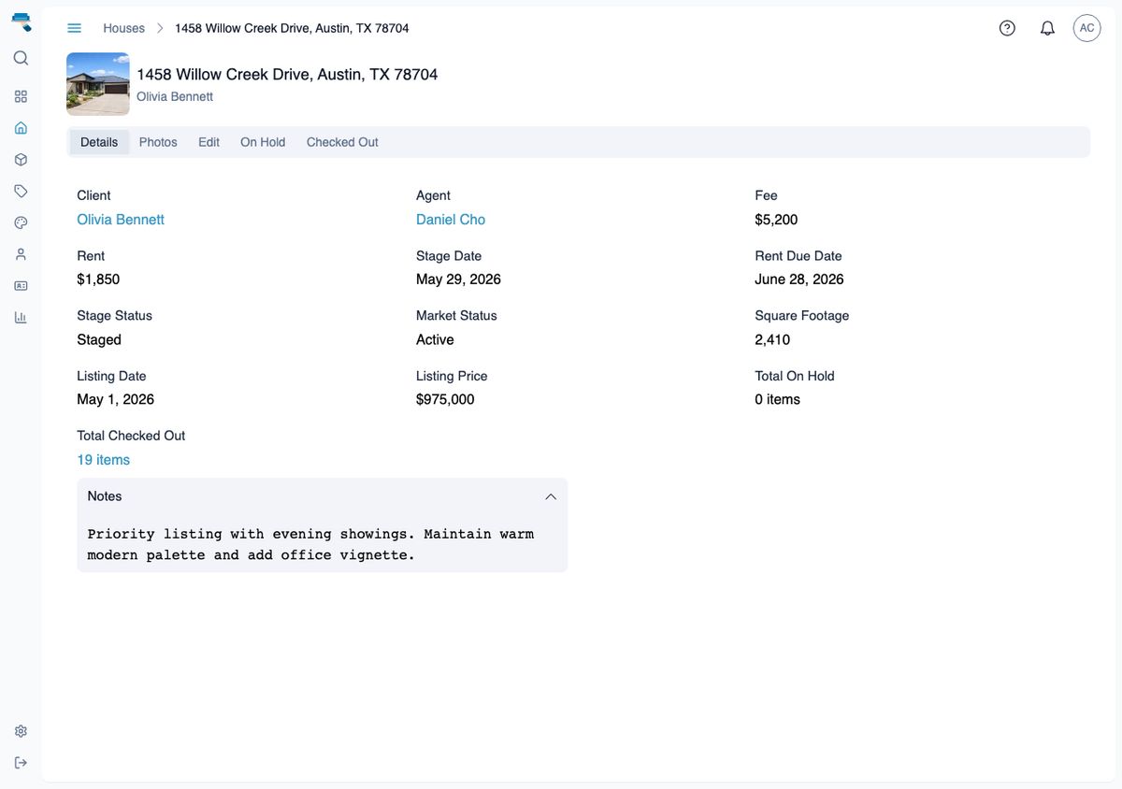Collapse the Notes section chevron
Screen dimensions: 1122x789
pos(551,496)
